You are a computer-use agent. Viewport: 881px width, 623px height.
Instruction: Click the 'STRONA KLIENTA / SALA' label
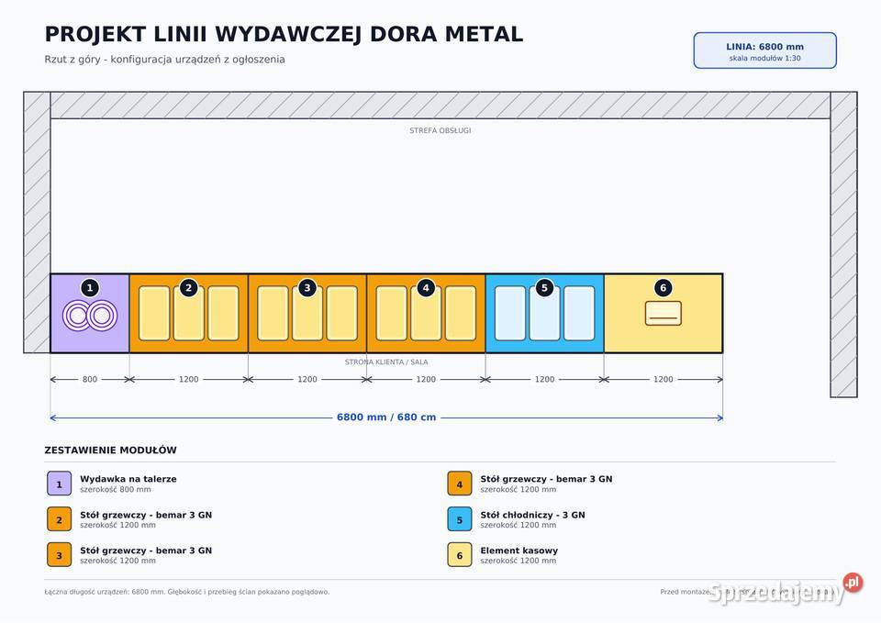coord(386,362)
